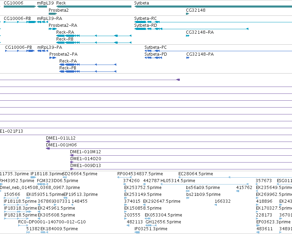The image size is (292, 234).
Task: Click EST feature 442787
Action: [x=151, y=181]
